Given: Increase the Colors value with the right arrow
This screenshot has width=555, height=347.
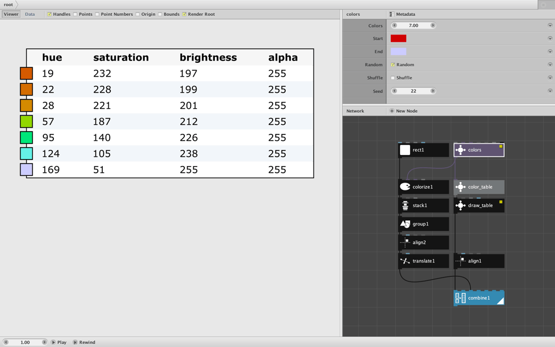Looking at the screenshot, I should 432,26.
